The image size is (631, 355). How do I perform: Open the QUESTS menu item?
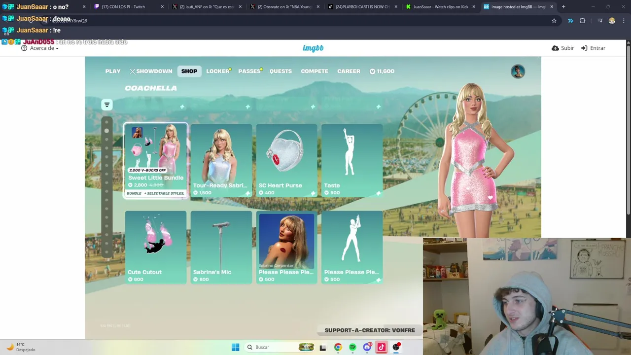coord(280,71)
